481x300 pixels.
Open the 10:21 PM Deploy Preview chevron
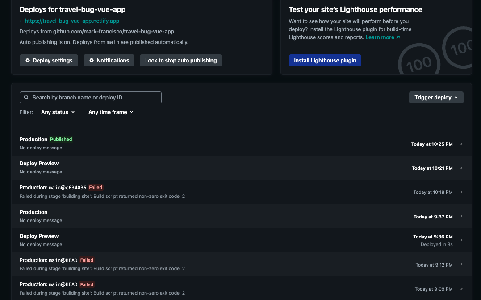pyautogui.click(x=461, y=168)
